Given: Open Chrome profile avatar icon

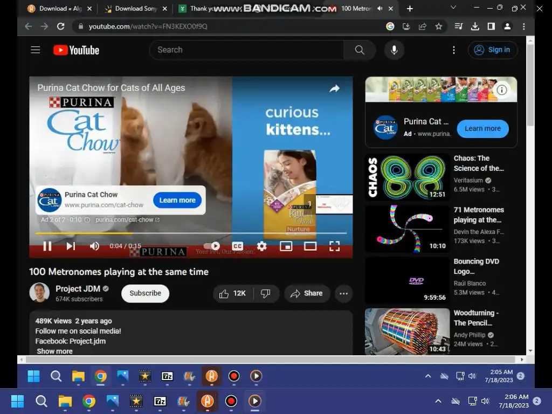Looking at the screenshot, I should point(507,26).
